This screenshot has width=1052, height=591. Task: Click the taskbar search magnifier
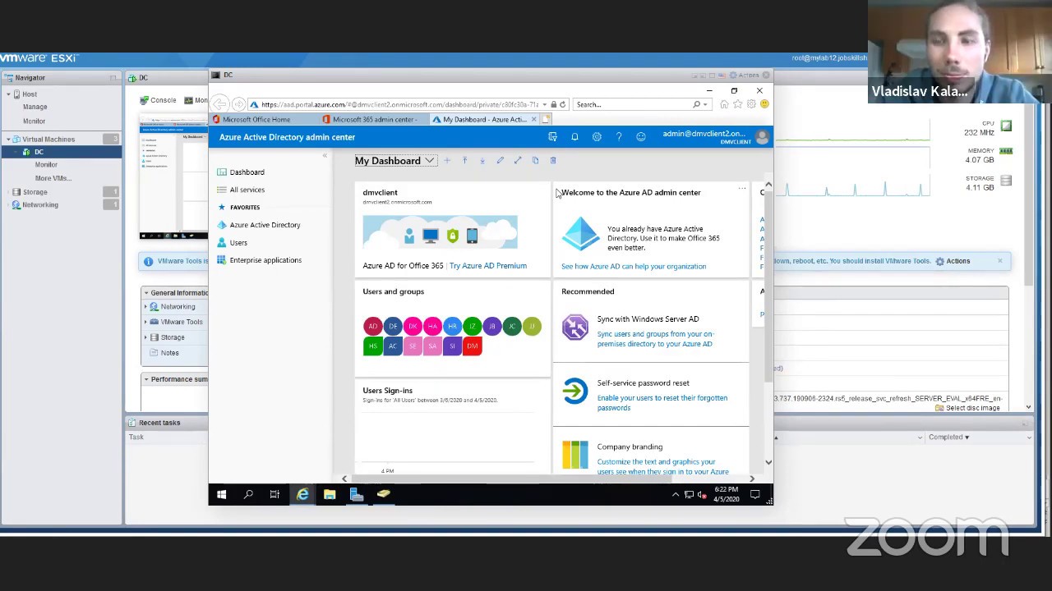(248, 494)
